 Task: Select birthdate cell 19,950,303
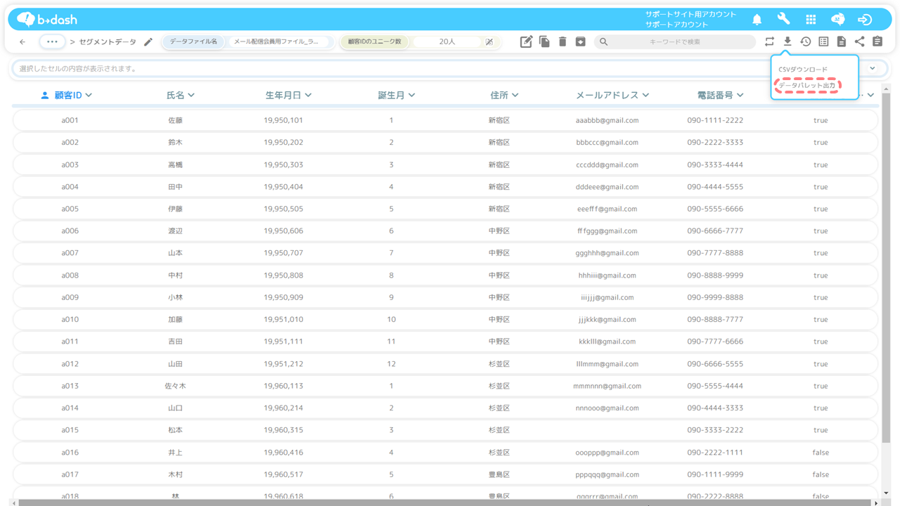[x=283, y=164]
